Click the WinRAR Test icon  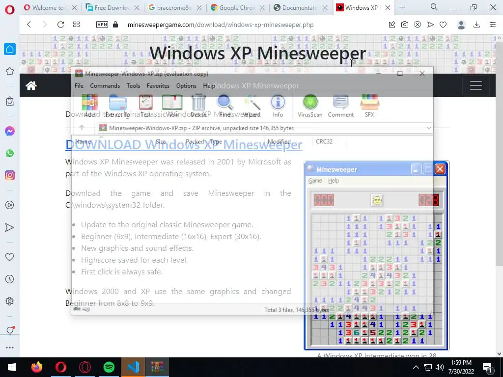tap(145, 106)
